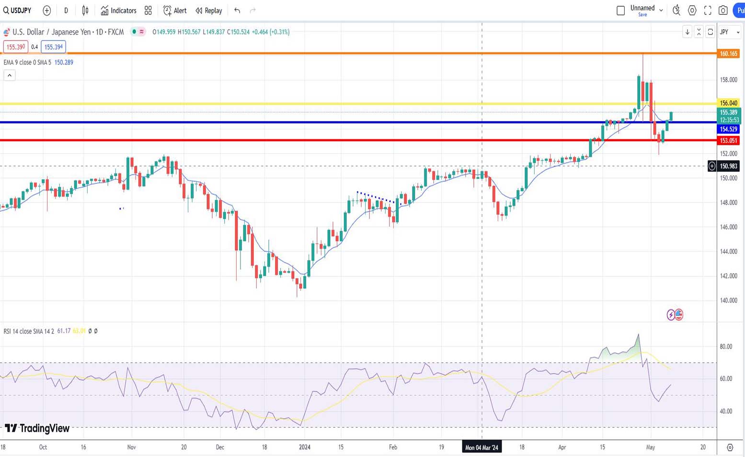This screenshot has height=457, width=745.
Task: Click the Alert button
Action: pyautogui.click(x=175, y=11)
